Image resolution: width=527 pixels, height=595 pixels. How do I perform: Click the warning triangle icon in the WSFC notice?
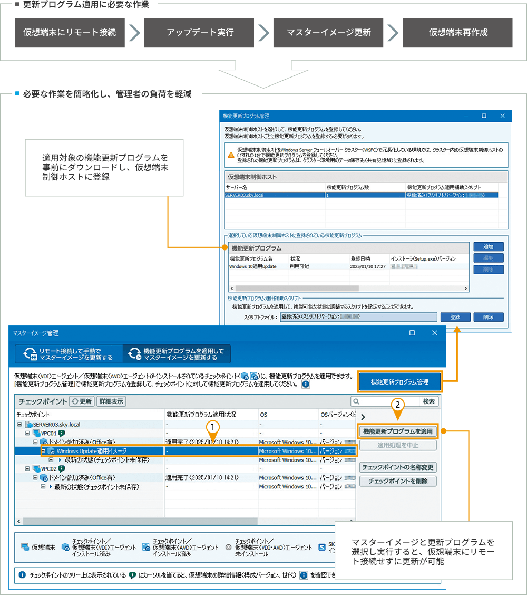231,155
